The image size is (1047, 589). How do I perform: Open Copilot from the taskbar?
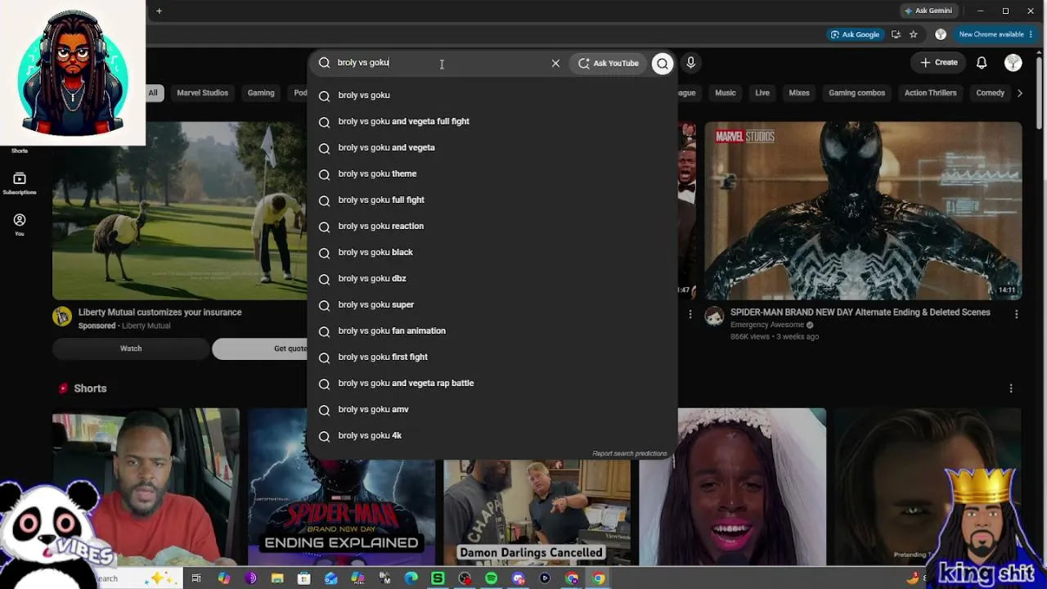[223, 578]
